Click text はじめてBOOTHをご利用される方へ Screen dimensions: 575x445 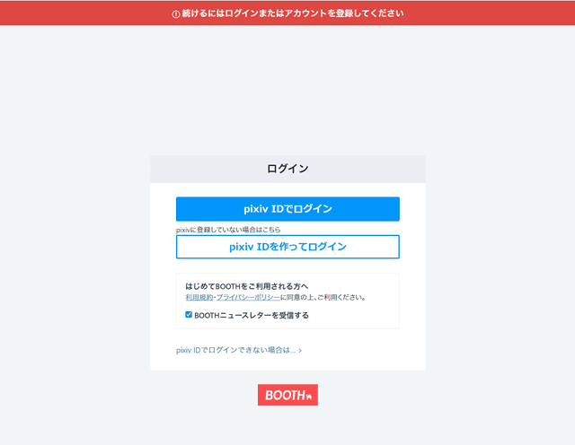coord(247,286)
